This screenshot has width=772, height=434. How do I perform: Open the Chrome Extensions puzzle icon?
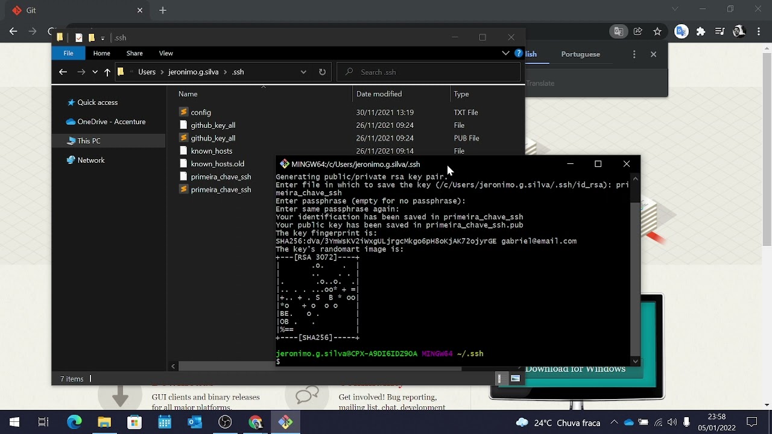tap(701, 31)
